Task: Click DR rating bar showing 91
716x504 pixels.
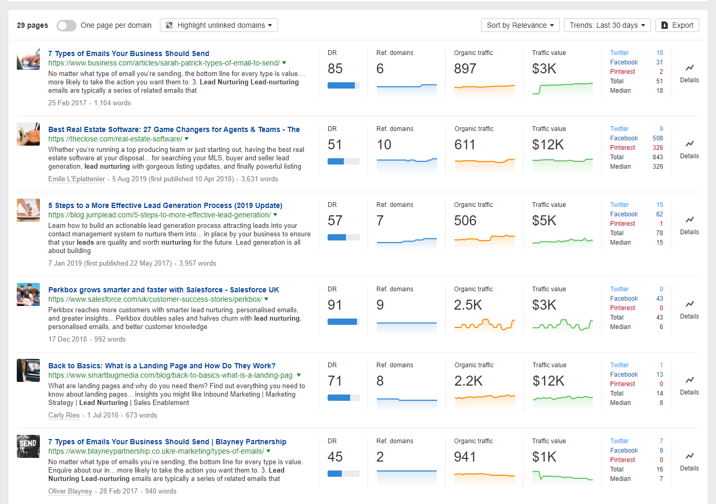Action: coord(343,322)
